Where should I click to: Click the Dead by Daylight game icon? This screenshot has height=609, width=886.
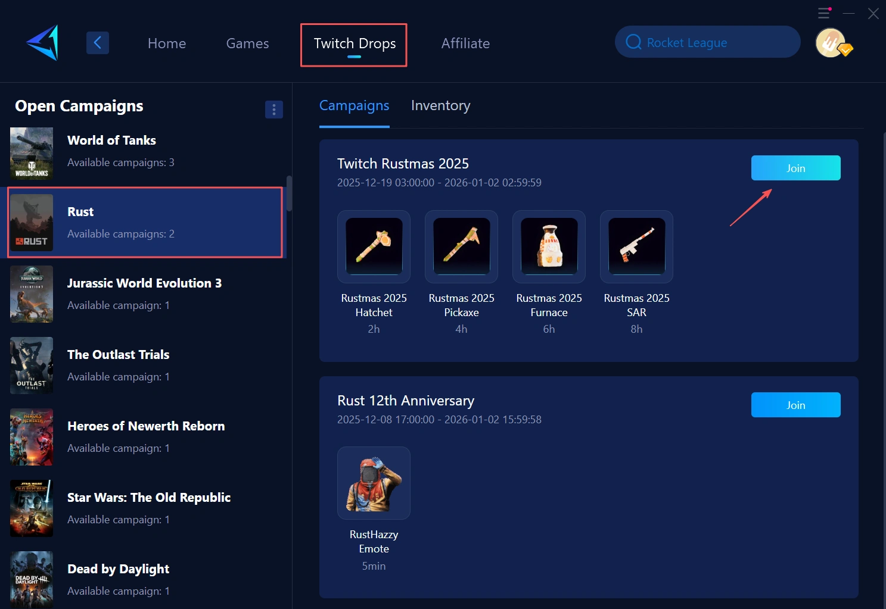(x=31, y=579)
